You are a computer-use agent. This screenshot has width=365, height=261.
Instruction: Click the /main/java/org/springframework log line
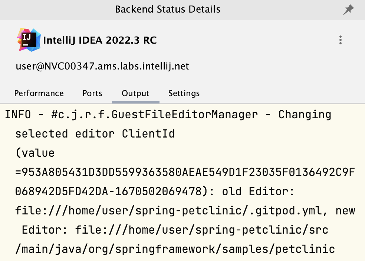coord(175,249)
